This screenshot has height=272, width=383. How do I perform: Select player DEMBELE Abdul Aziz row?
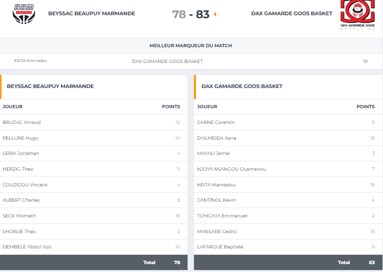pyautogui.click(x=94, y=247)
